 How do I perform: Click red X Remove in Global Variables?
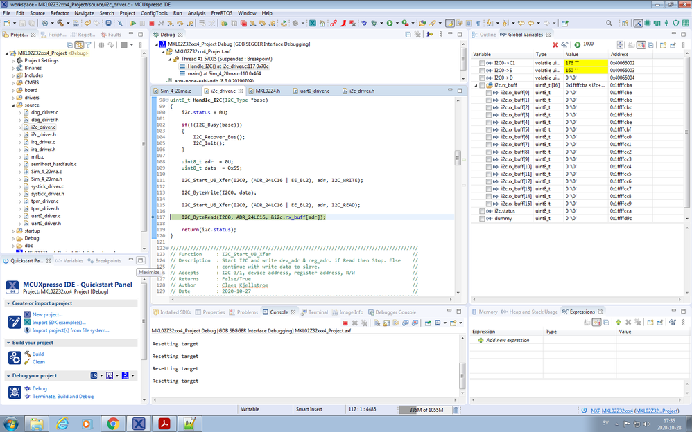[x=555, y=45]
